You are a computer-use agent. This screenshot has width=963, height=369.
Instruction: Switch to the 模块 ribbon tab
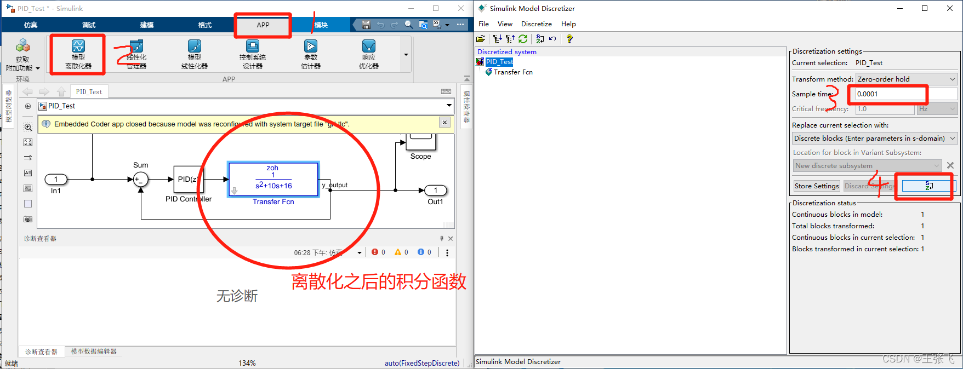tap(321, 25)
